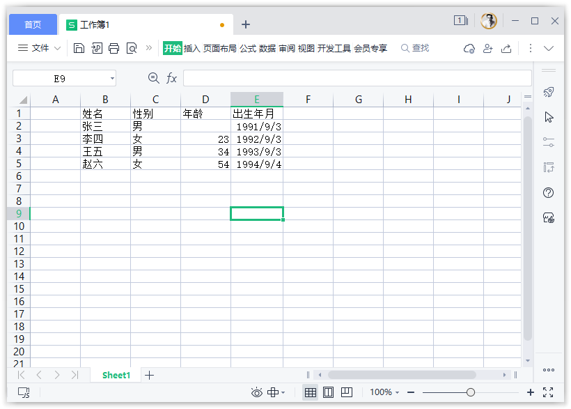Open the 100% zoom level dropdown
Image resolution: width=571 pixels, height=409 pixels.
coord(385,392)
